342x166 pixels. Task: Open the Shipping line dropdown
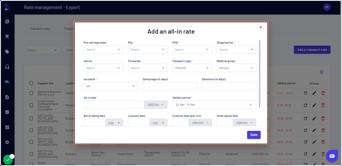pyautogui.click(x=236, y=50)
